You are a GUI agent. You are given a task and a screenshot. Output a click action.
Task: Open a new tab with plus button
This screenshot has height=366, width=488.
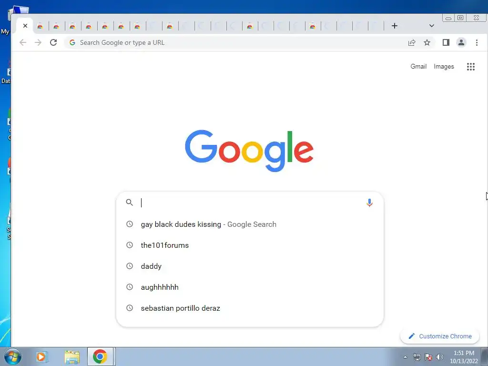click(394, 26)
